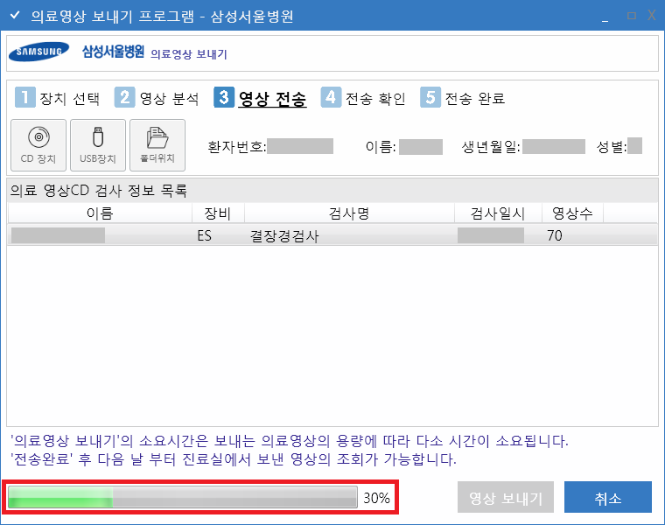This screenshot has height=525, width=665.
Task: Go to step 2 영상 분석
Action: [157, 97]
